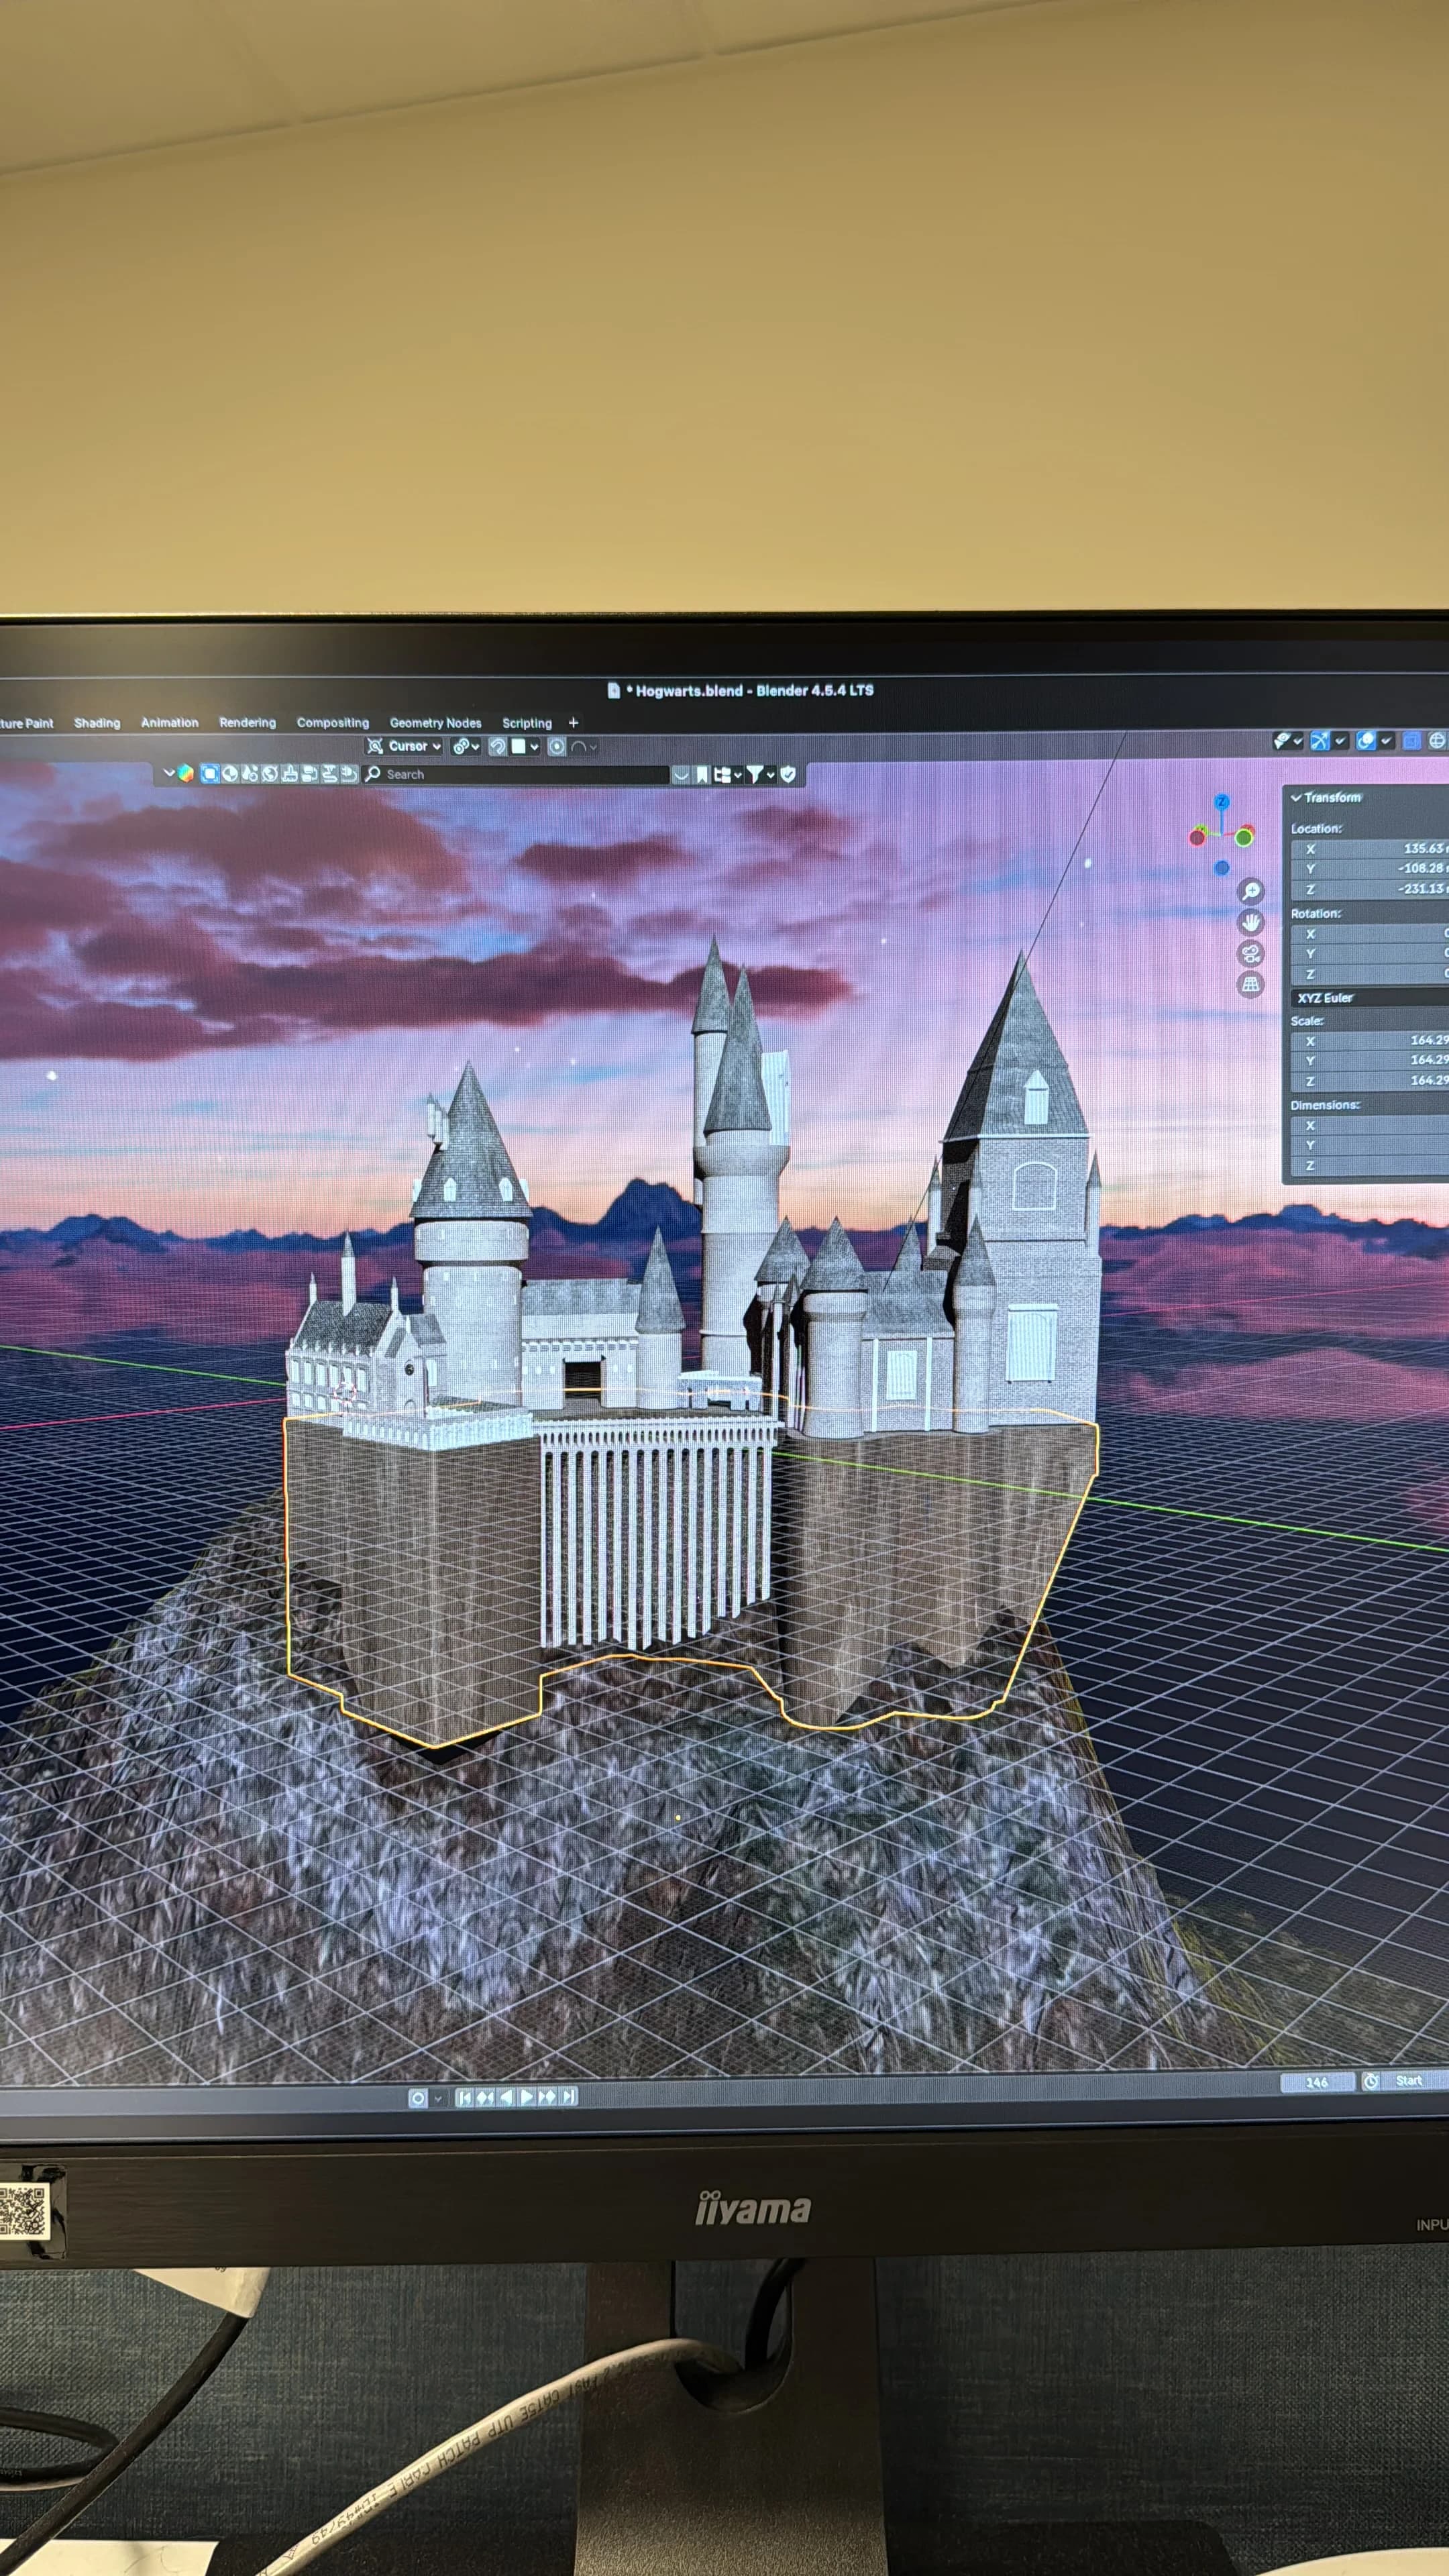Open the Geometry Nodes workspace tab
This screenshot has height=2576, width=1449.
(x=435, y=722)
